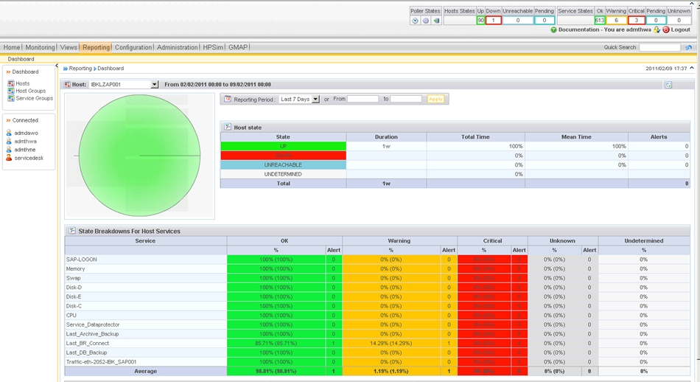Open Host Groups link in sidebar
700x382 pixels.
tap(31, 91)
